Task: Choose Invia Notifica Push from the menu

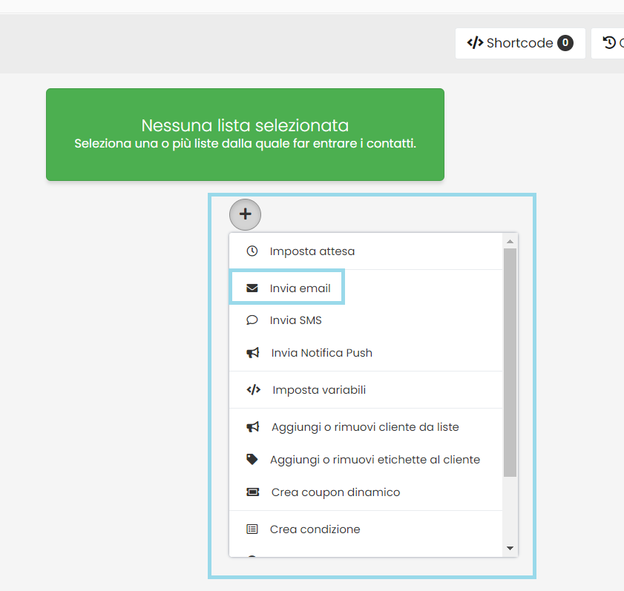Action: tap(321, 353)
